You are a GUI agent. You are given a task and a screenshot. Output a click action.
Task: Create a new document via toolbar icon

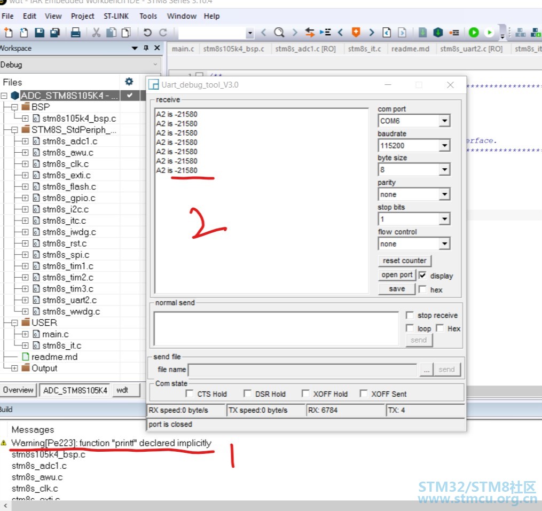tap(8, 33)
